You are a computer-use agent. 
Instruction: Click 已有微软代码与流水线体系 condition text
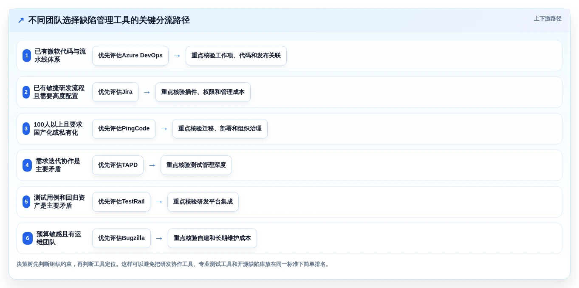point(60,56)
